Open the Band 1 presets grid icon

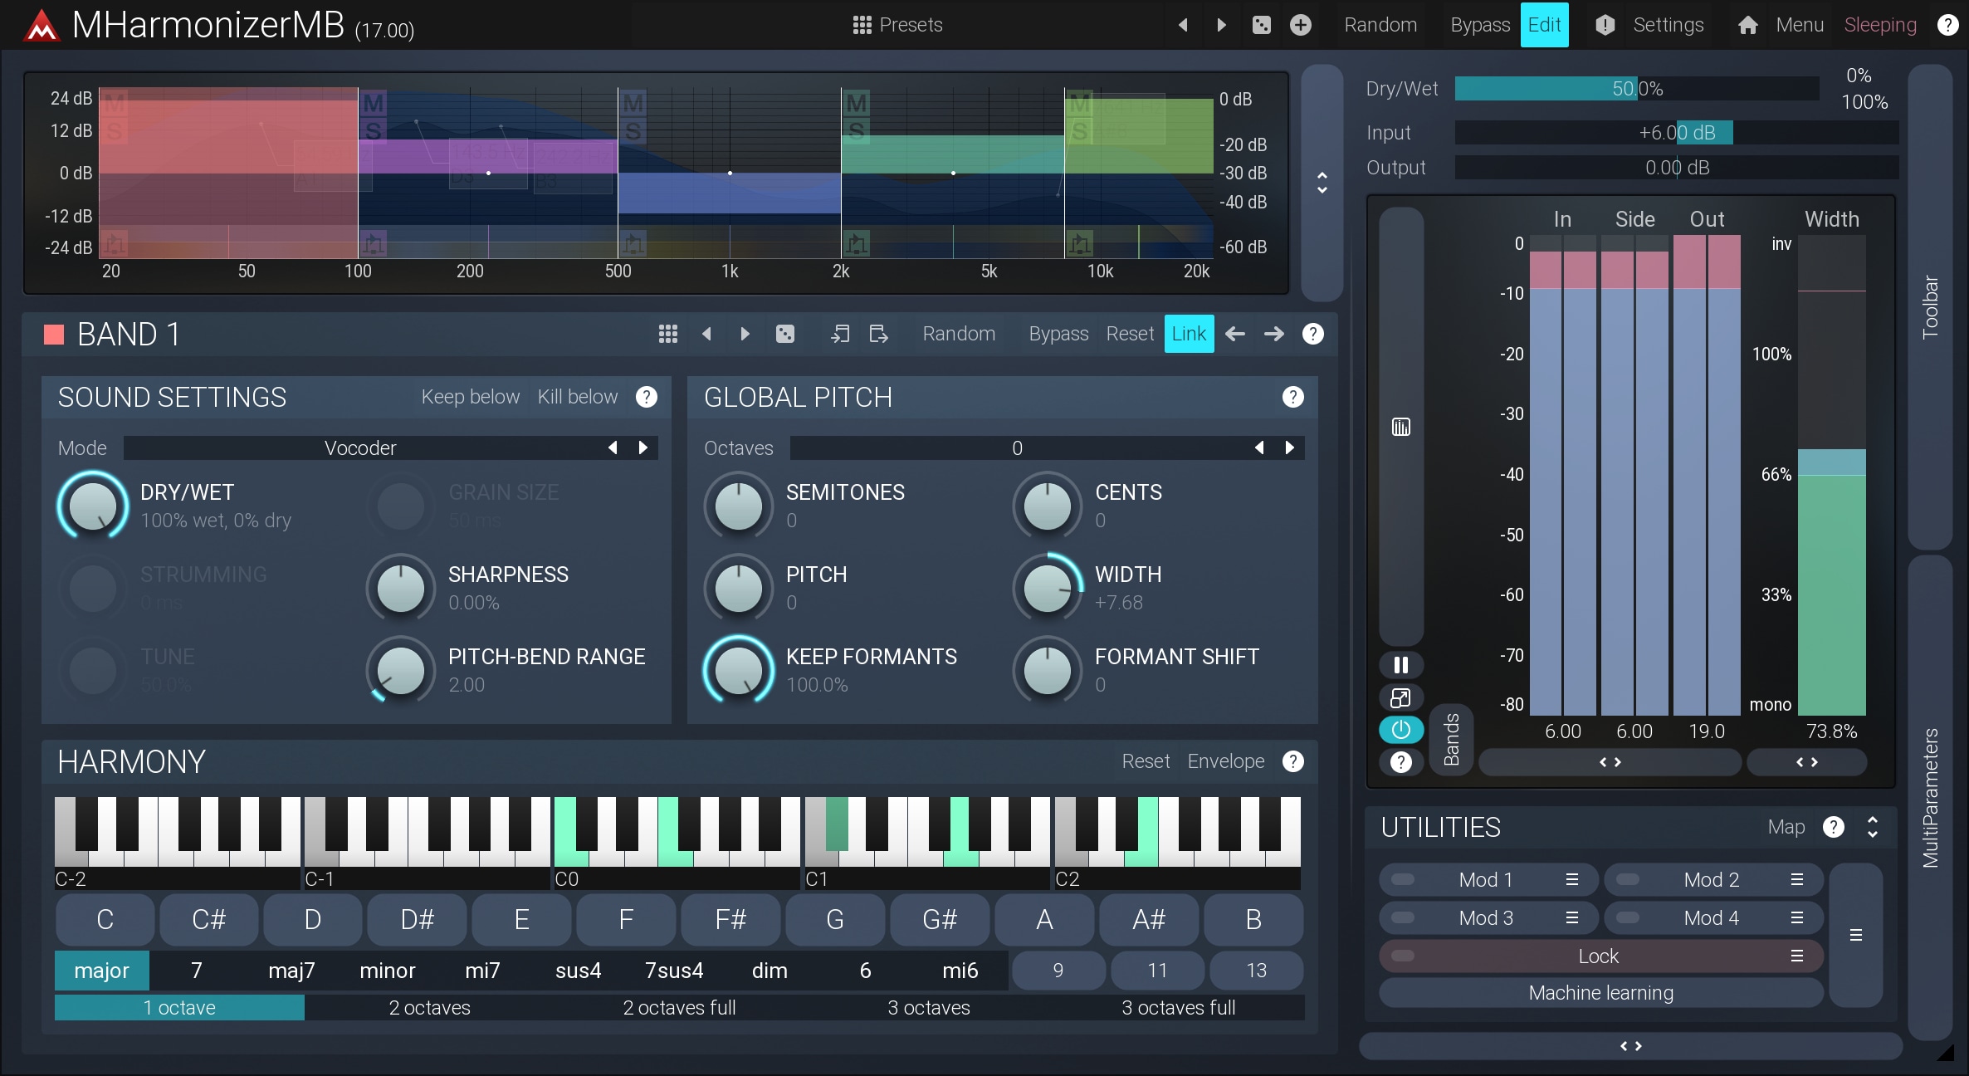click(x=667, y=334)
